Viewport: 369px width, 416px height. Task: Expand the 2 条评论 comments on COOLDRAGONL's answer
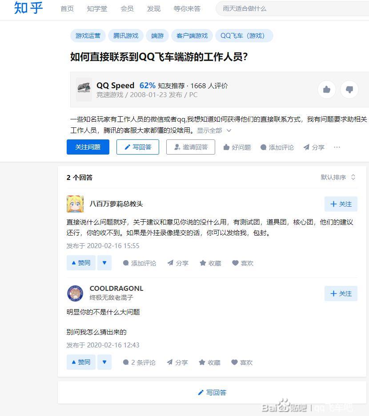(x=139, y=363)
